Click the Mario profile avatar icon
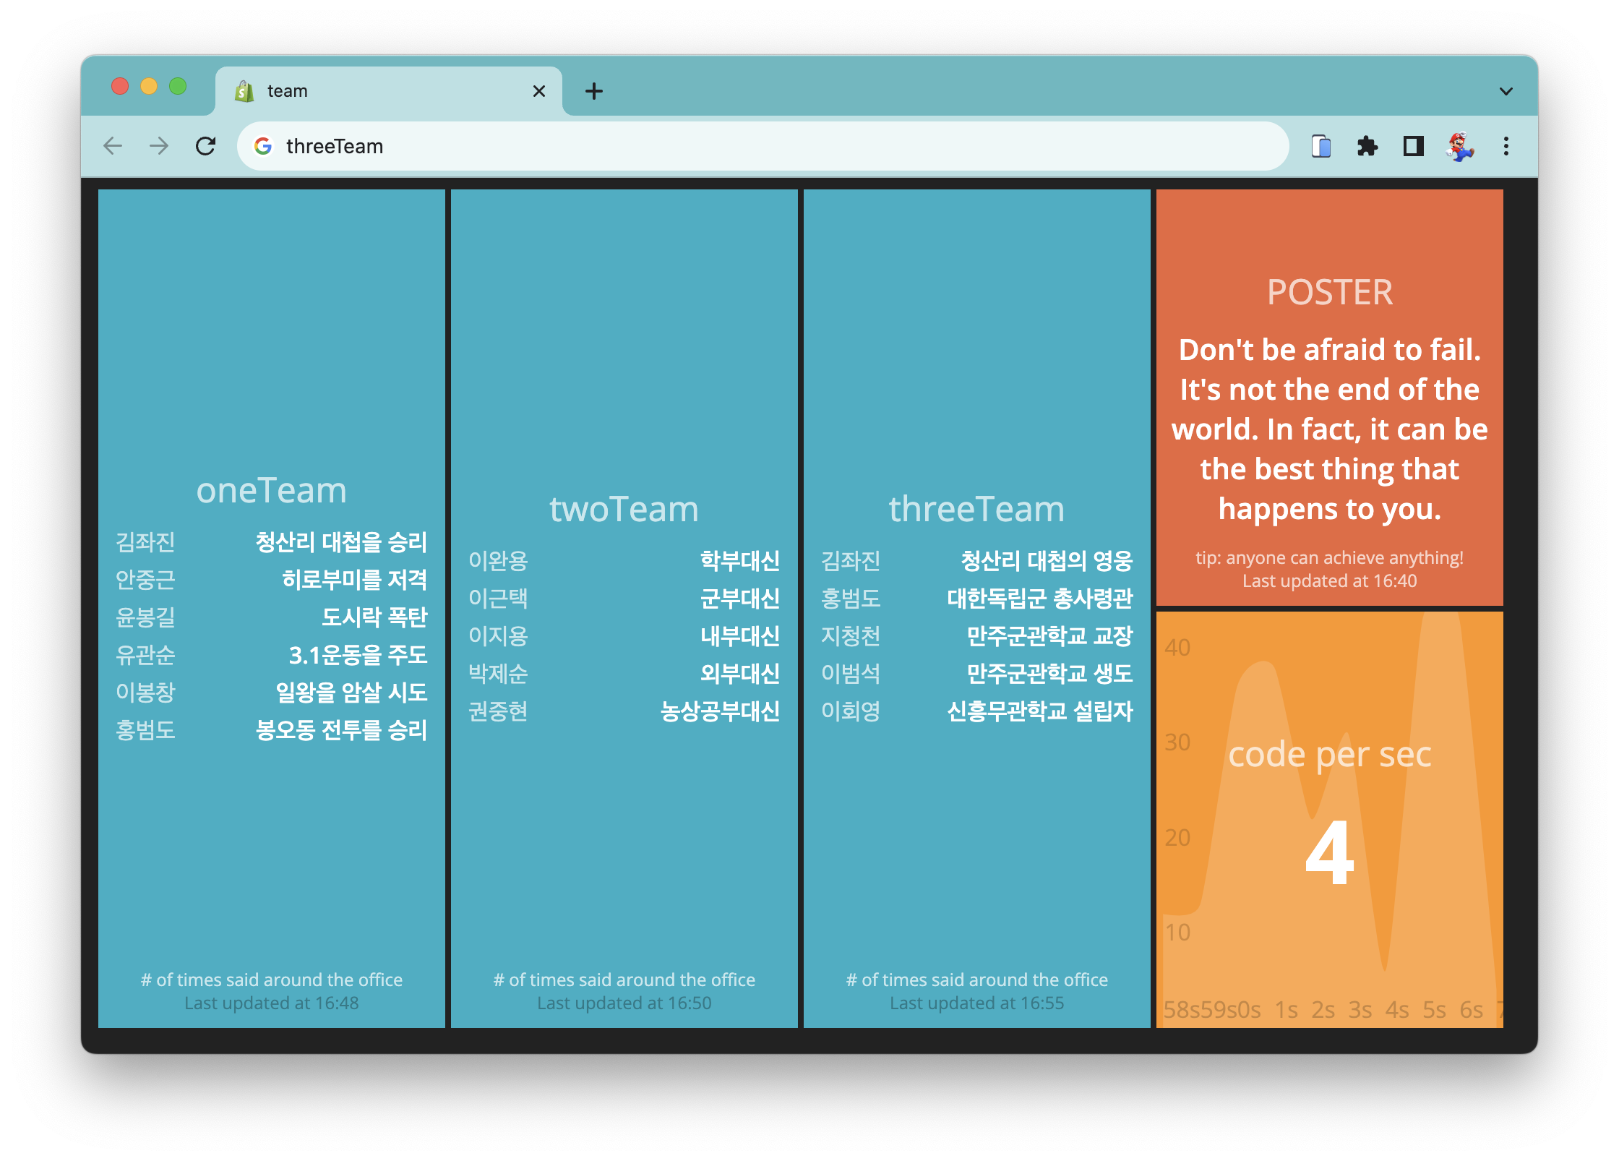Image resolution: width=1619 pixels, height=1161 pixels. (x=1461, y=147)
